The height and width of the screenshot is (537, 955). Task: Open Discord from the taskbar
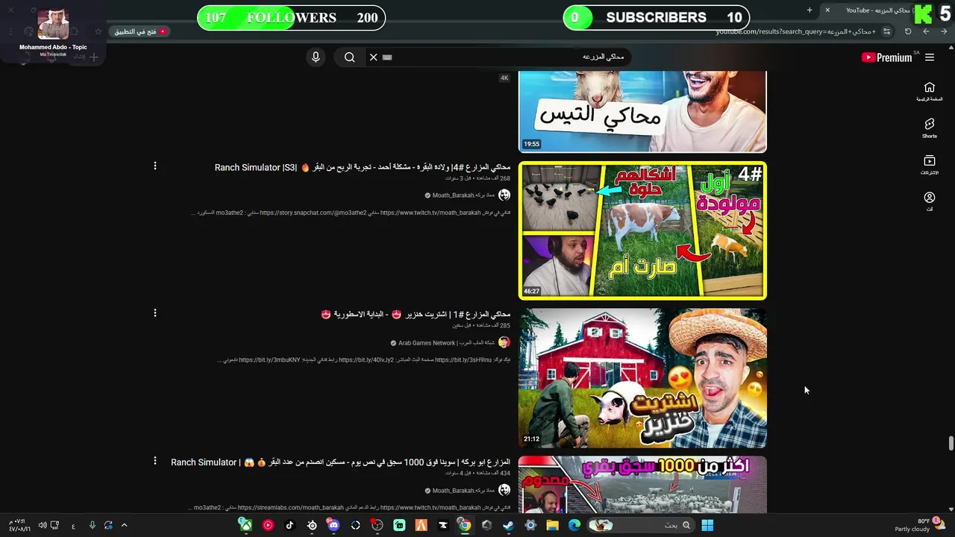[334, 525]
